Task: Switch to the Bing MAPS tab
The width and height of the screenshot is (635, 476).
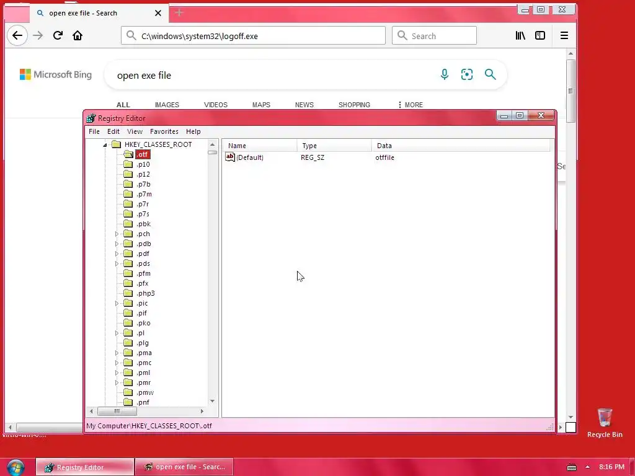Action: [261, 105]
